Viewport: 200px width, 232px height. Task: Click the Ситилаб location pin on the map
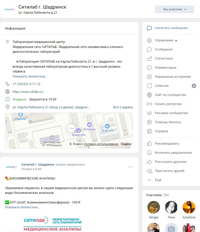pos(71,128)
